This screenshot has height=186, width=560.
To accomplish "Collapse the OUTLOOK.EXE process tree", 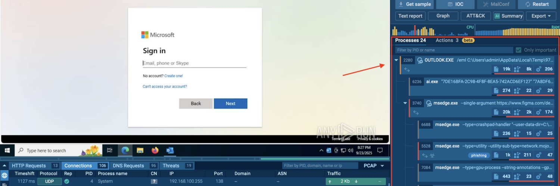I will pyautogui.click(x=396, y=60).
